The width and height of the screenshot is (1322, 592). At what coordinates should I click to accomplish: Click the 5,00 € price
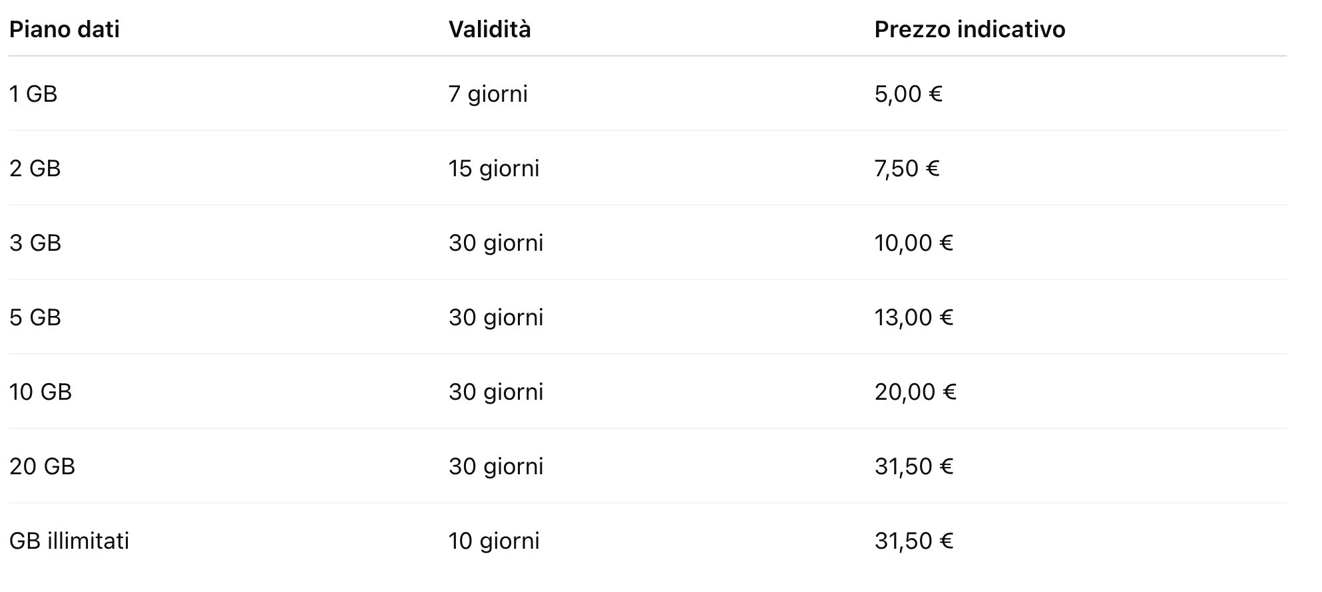point(908,94)
